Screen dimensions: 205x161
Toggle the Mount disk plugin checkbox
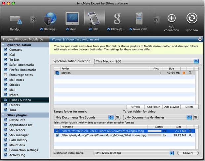(6, 145)
